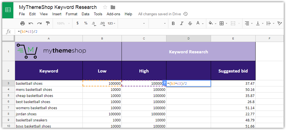Select the 'Suggested bid' header cell
The width and height of the screenshot is (286, 130).
[233, 71]
